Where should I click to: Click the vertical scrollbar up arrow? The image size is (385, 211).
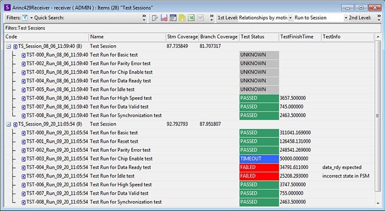tap(378, 37)
